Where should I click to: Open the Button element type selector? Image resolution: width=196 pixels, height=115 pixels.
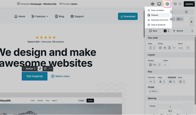coord(31,69)
